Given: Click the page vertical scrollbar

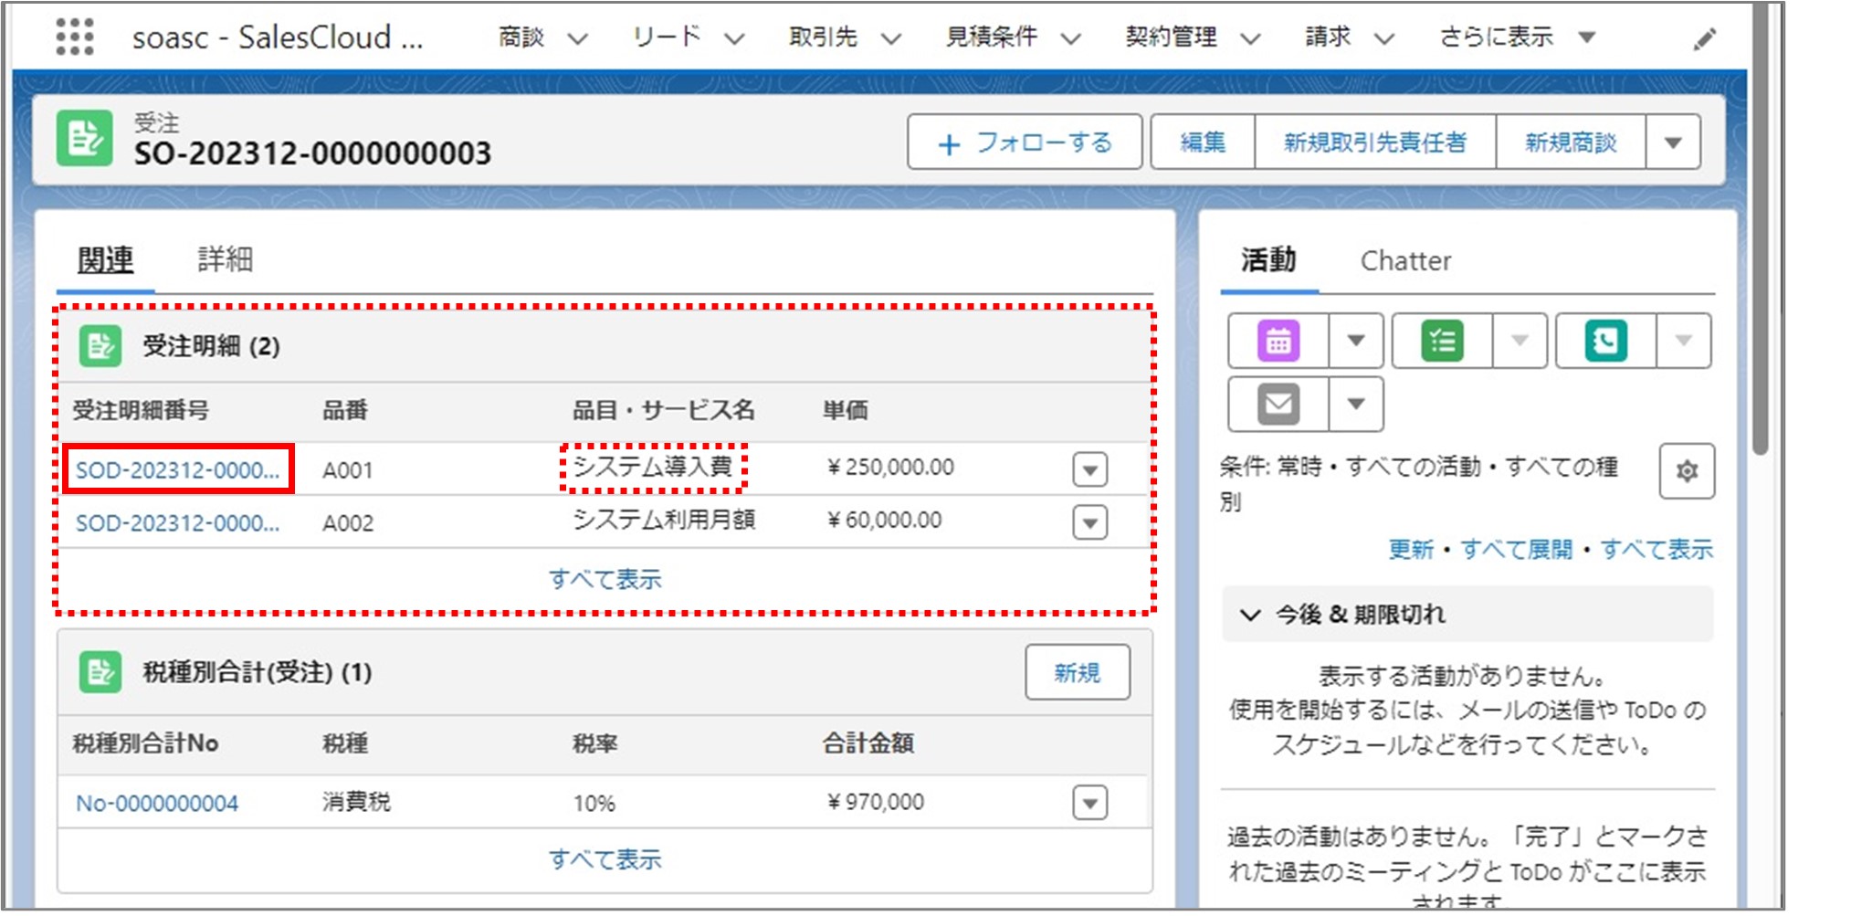Looking at the screenshot, I should (x=1761, y=228).
